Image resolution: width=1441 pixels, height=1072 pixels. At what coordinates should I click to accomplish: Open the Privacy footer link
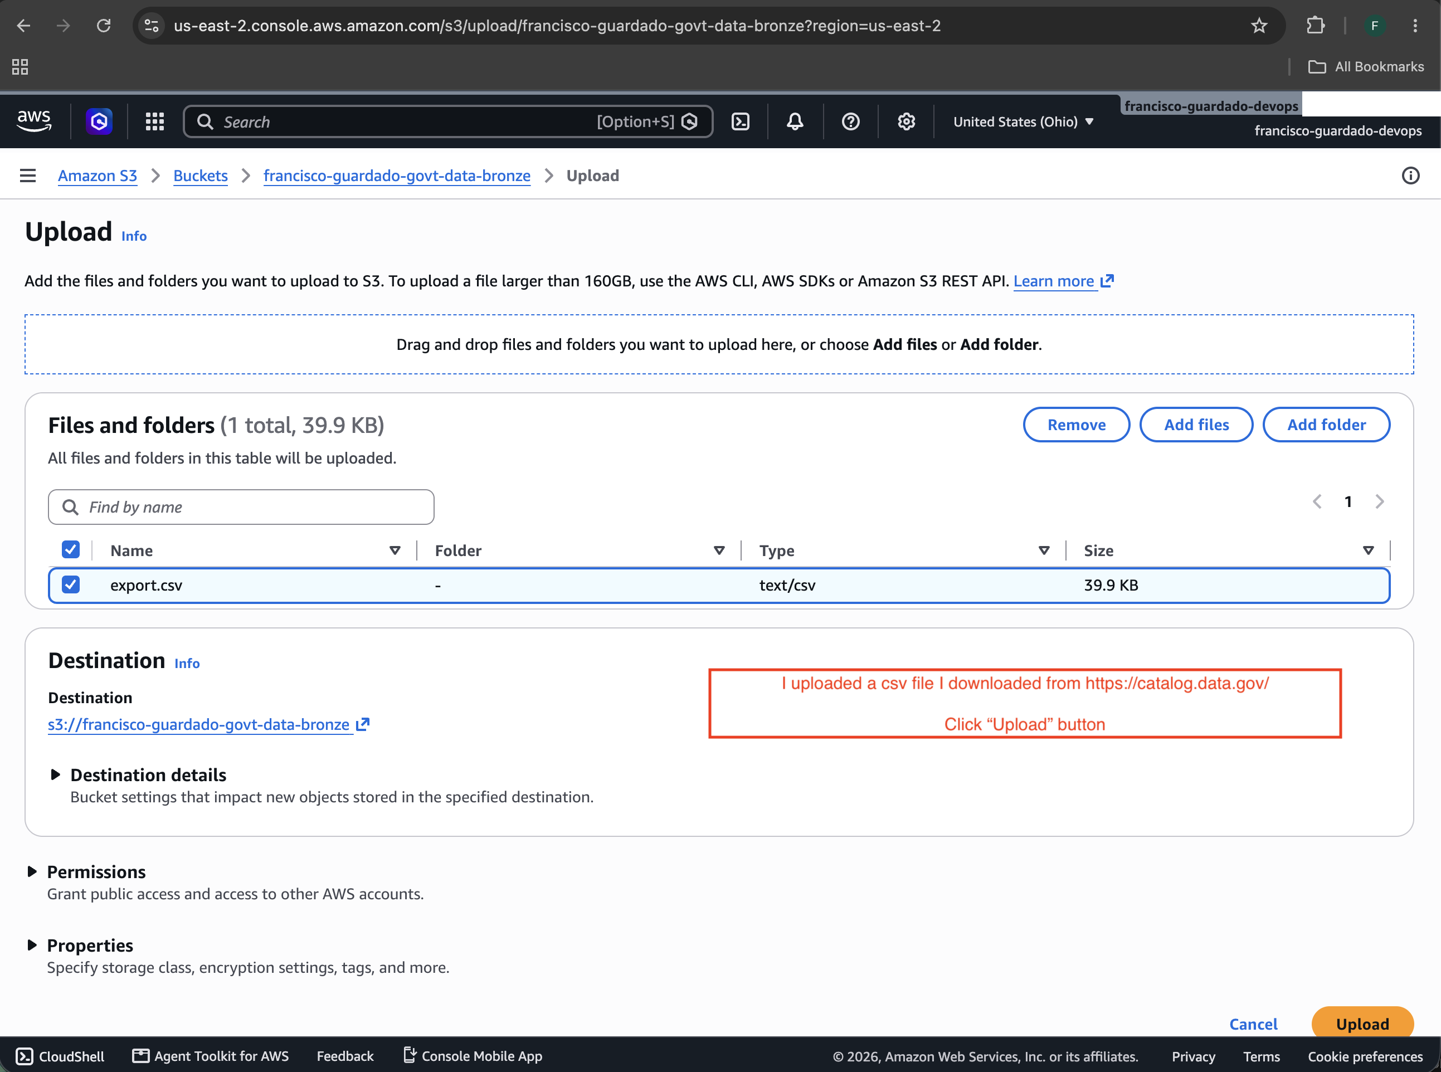(1193, 1056)
